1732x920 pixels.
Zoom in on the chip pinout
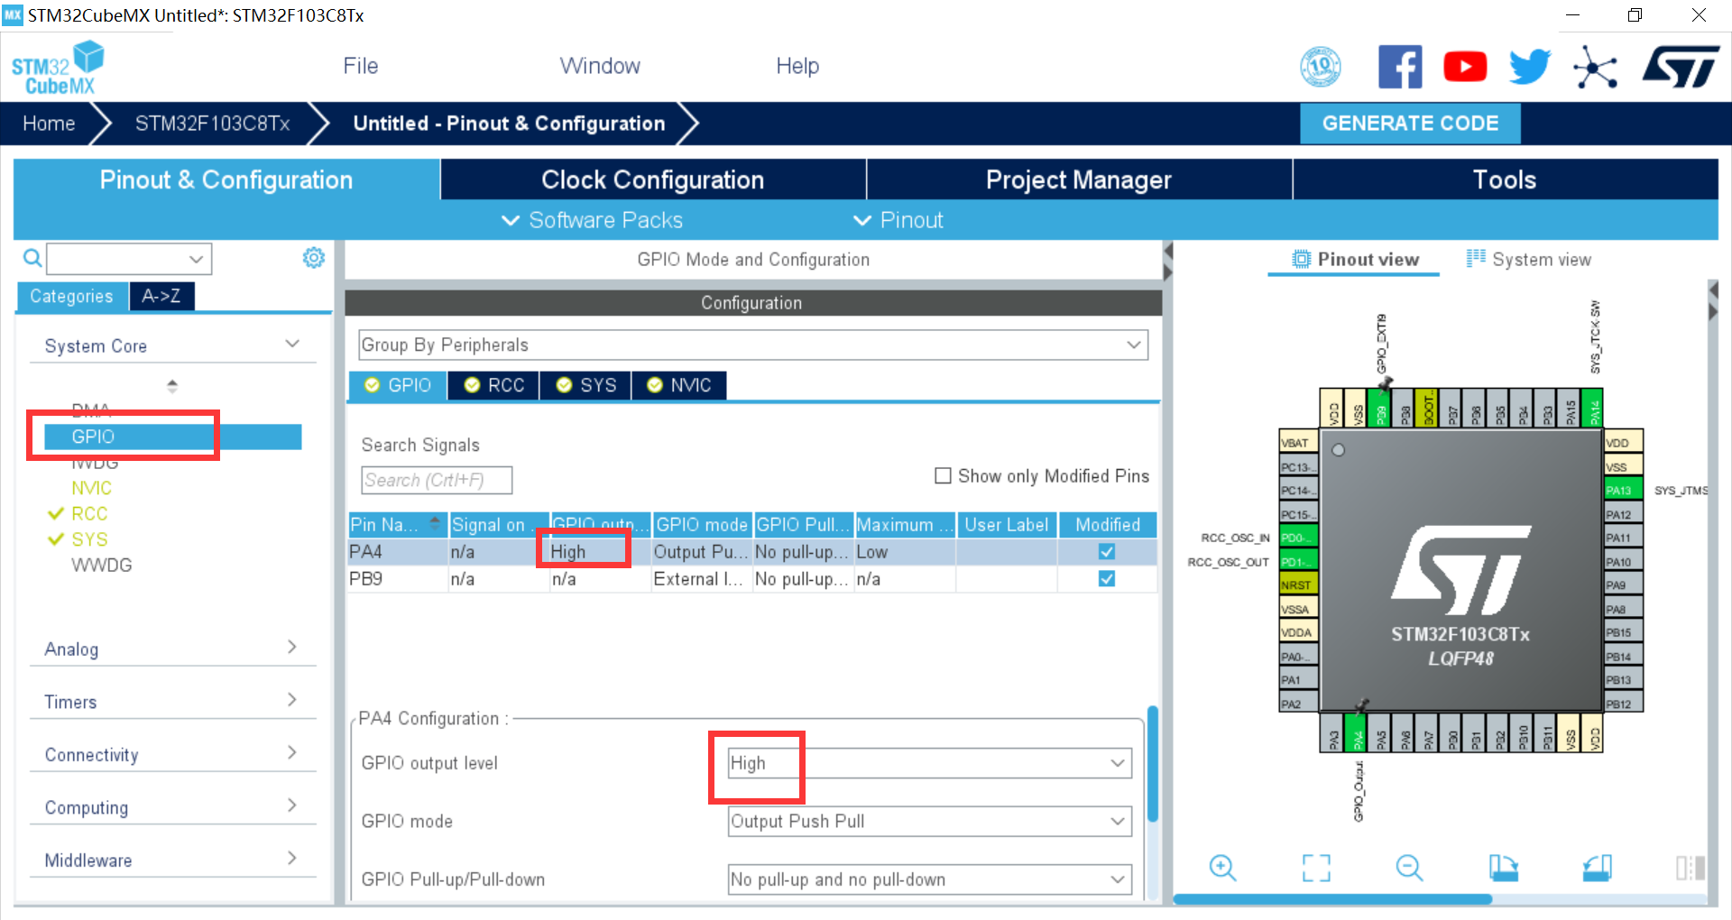pos(1222,868)
